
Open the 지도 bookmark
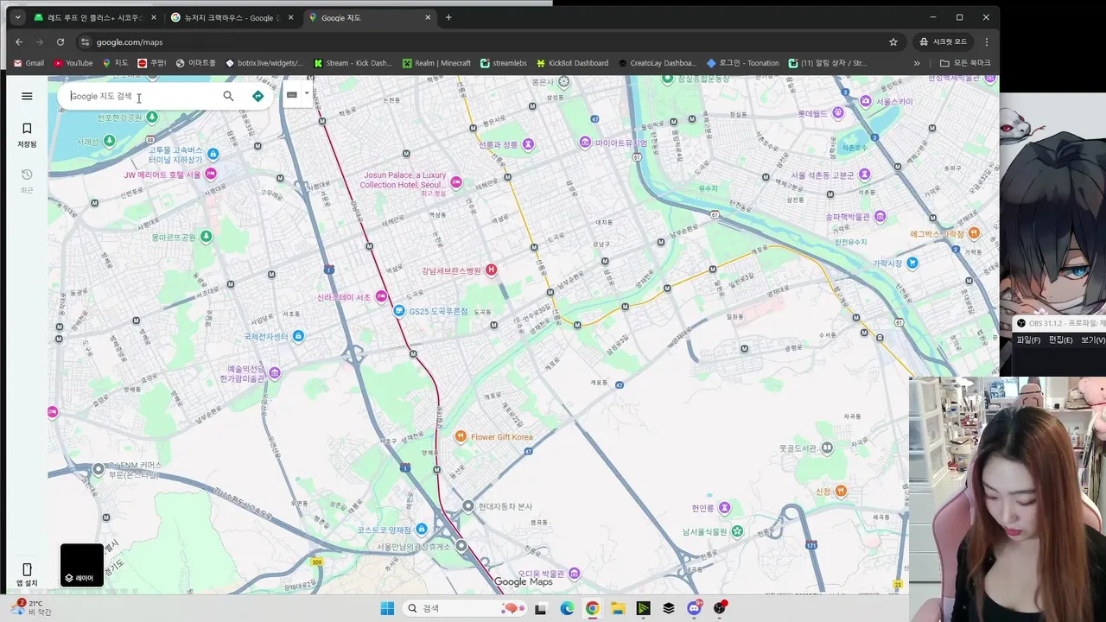tap(115, 63)
